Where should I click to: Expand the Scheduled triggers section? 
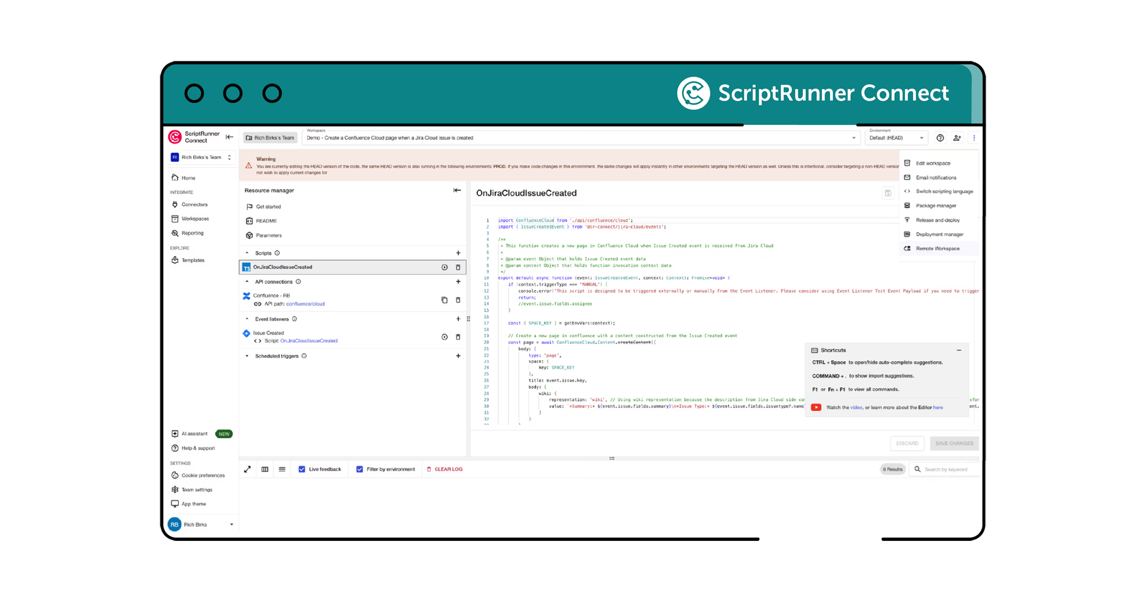click(x=247, y=356)
